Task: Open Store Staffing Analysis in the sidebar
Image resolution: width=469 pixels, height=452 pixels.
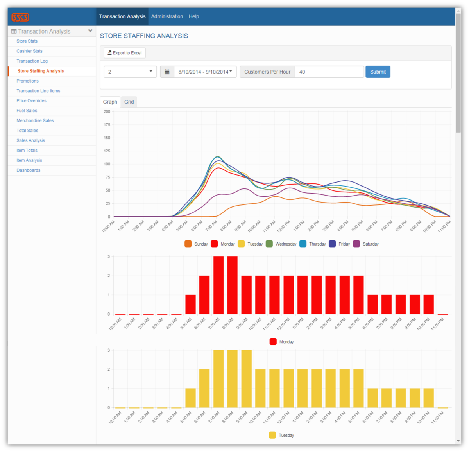Action: coord(40,71)
